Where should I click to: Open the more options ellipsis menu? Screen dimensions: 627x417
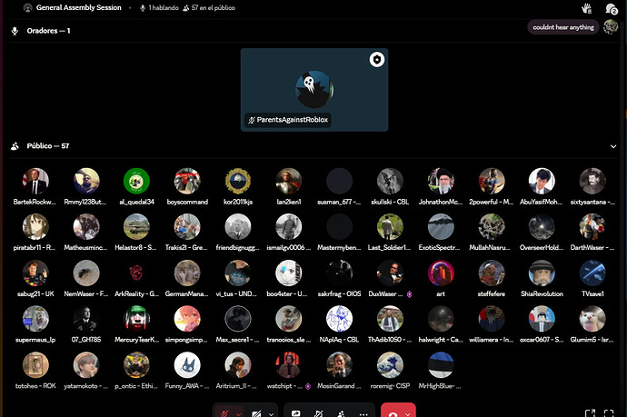pyautogui.click(x=363, y=414)
